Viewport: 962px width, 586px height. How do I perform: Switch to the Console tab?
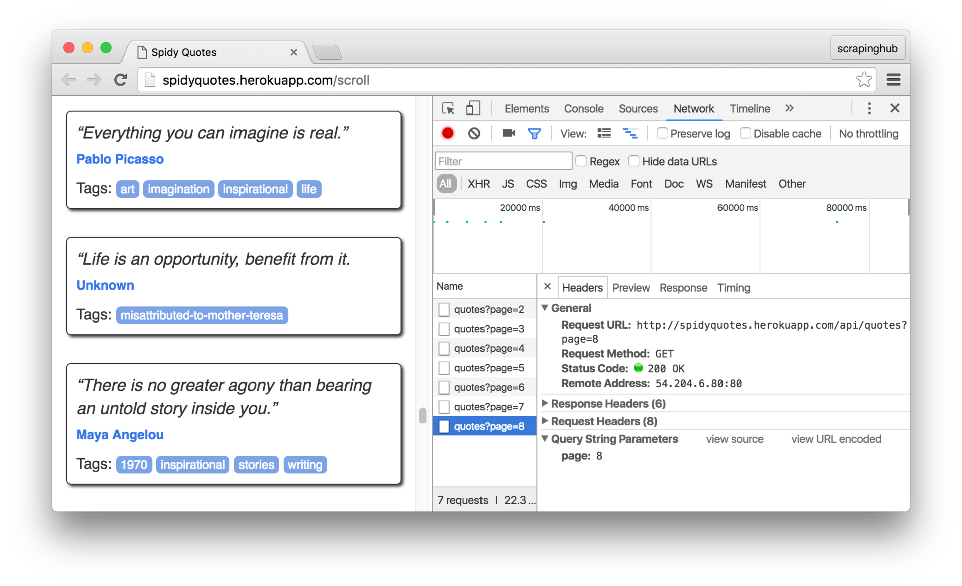(x=583, y=109)
